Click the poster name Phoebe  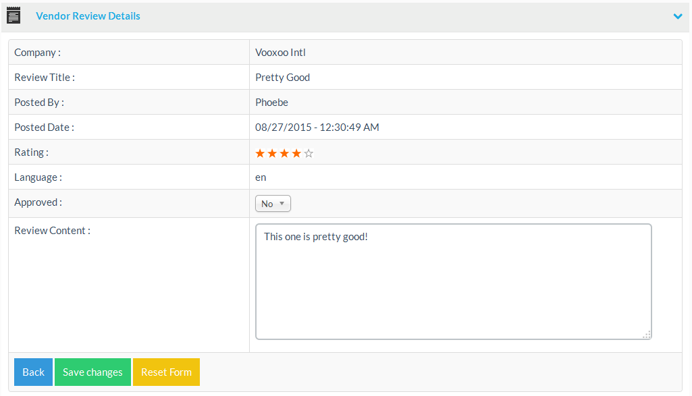click(271, 103)
